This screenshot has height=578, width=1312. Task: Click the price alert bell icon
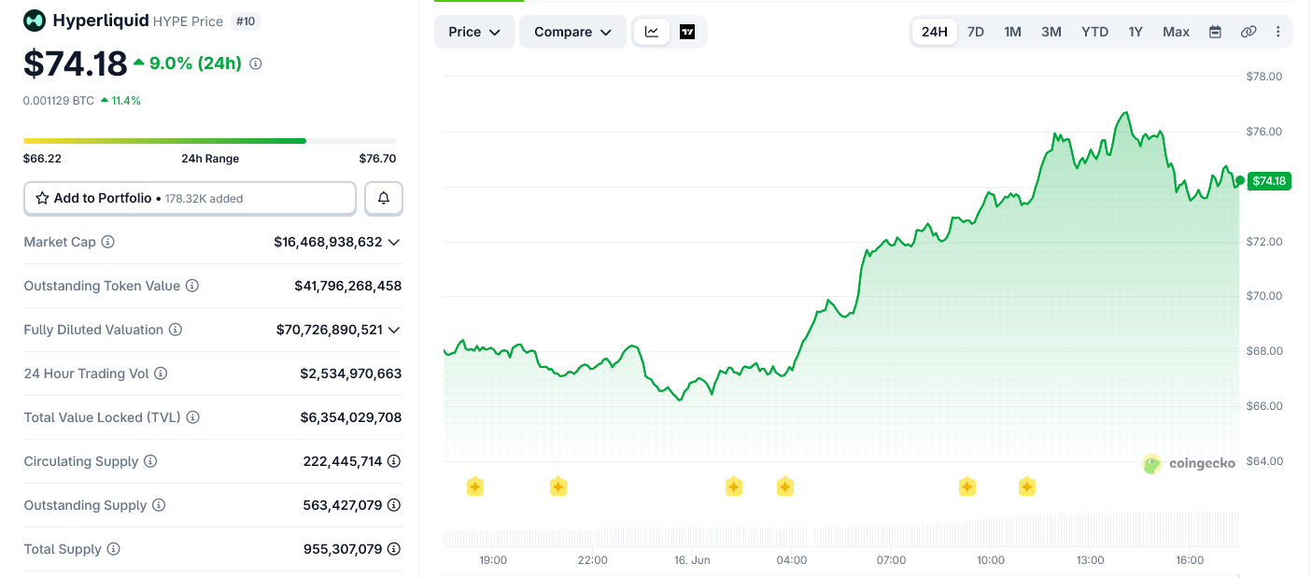point(384,198)
